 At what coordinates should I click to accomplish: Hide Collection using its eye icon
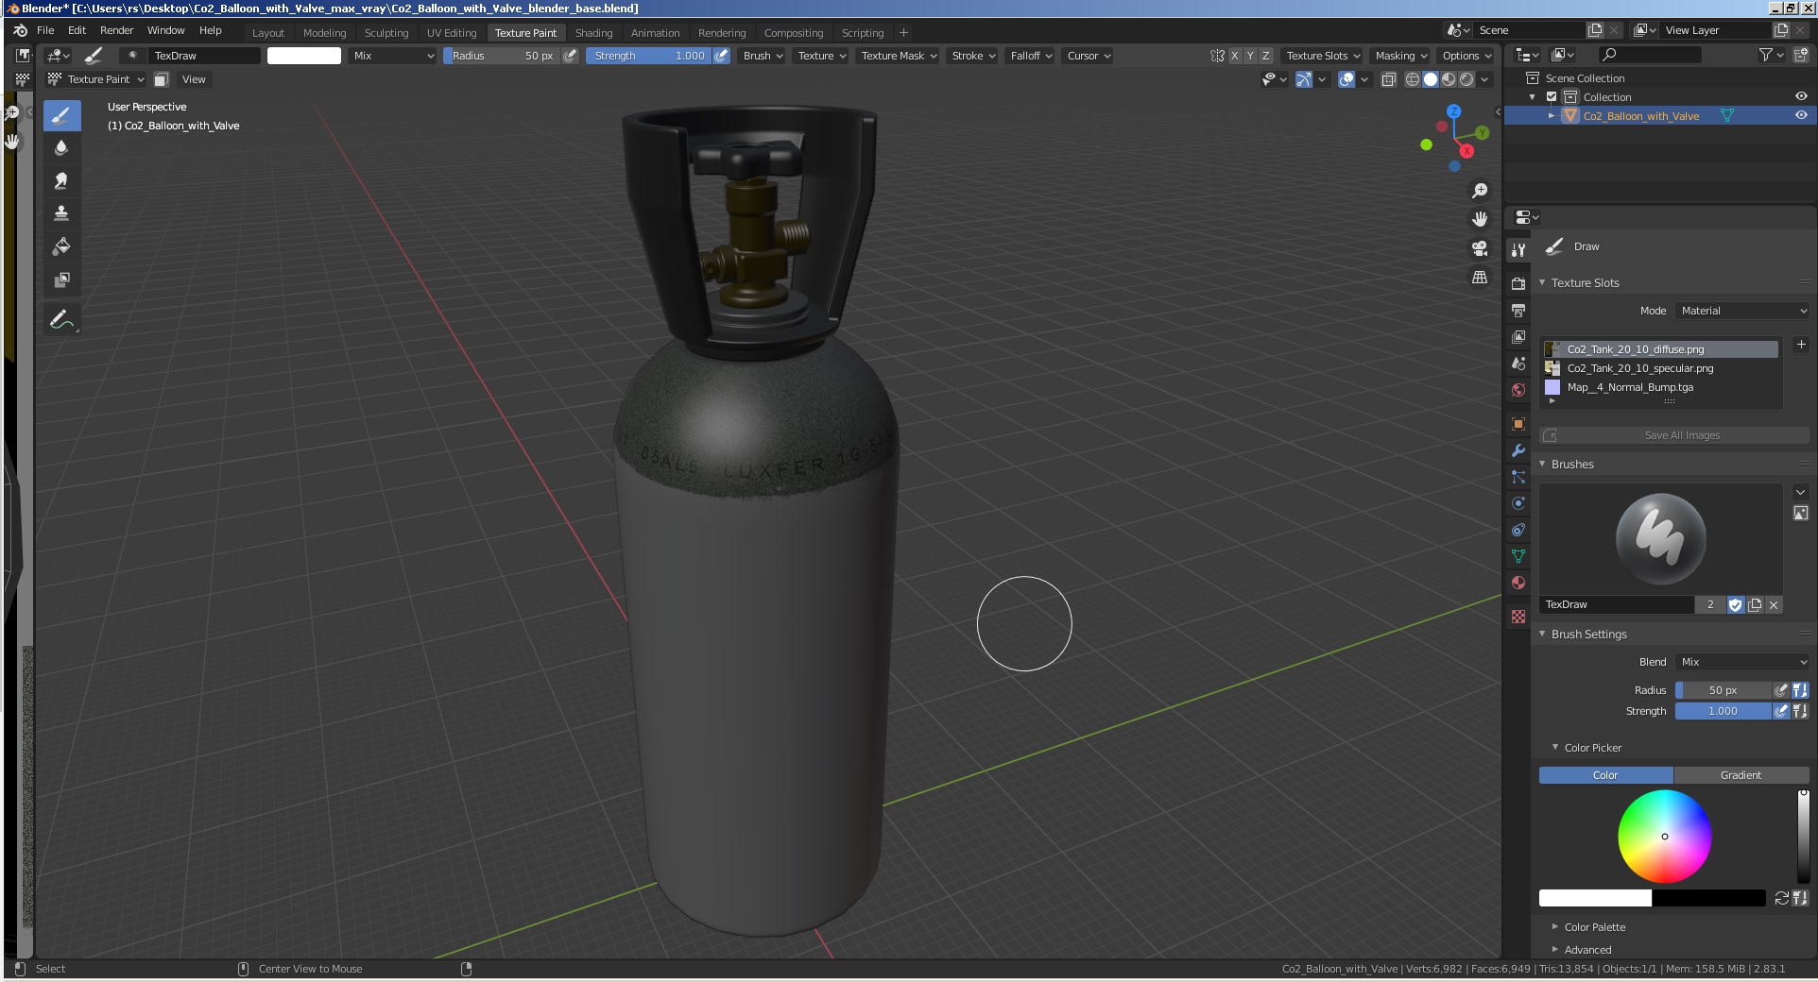1801,96
